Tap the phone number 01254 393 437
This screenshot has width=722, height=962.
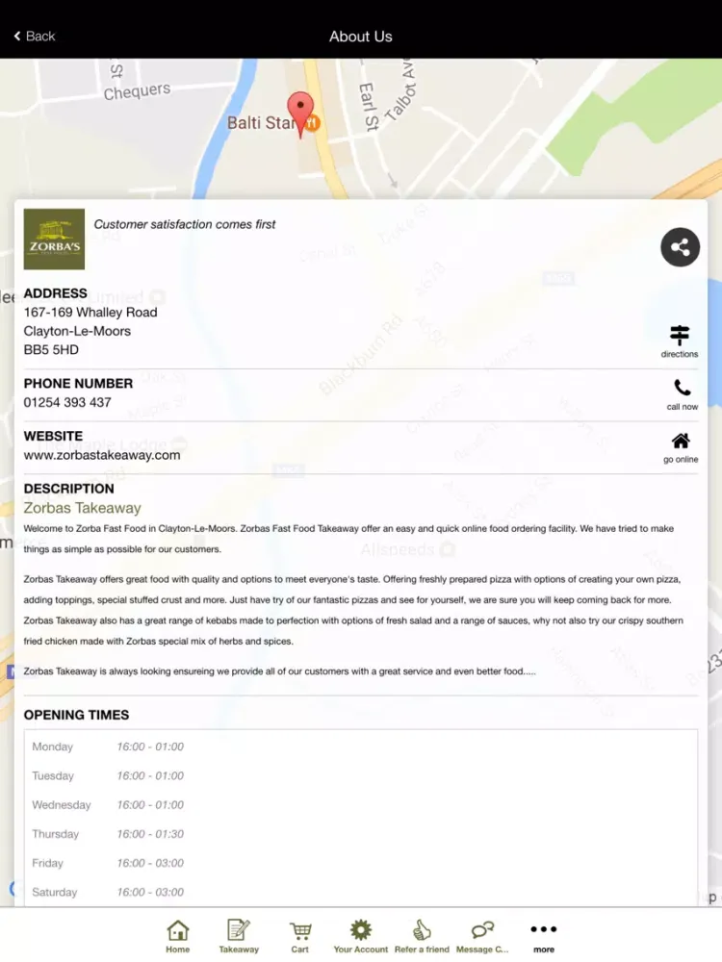tap(67, 402)
